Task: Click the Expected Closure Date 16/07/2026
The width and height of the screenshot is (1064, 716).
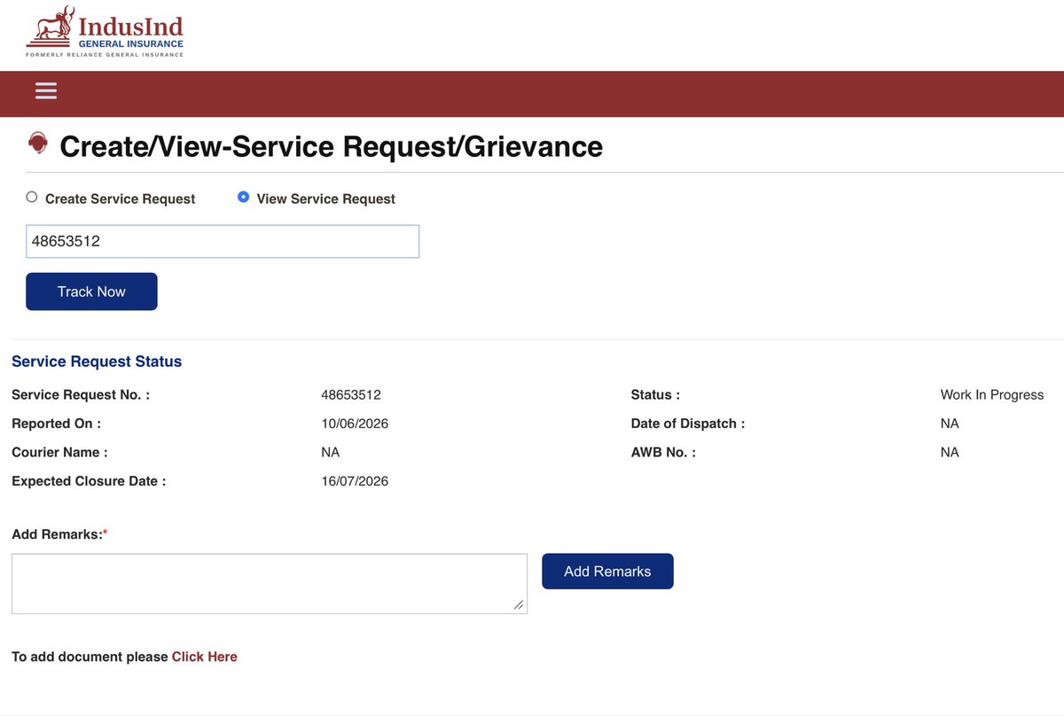Action: [355, 481]
